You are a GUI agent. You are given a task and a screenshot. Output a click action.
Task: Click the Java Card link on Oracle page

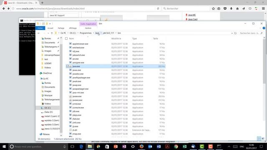[193, 19]
